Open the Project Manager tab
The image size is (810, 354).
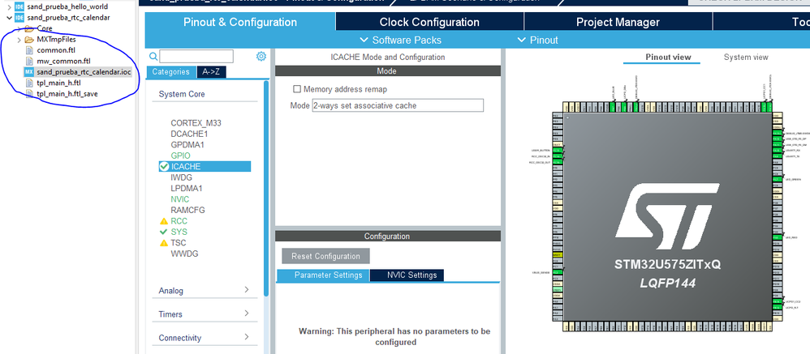point(618,22)
